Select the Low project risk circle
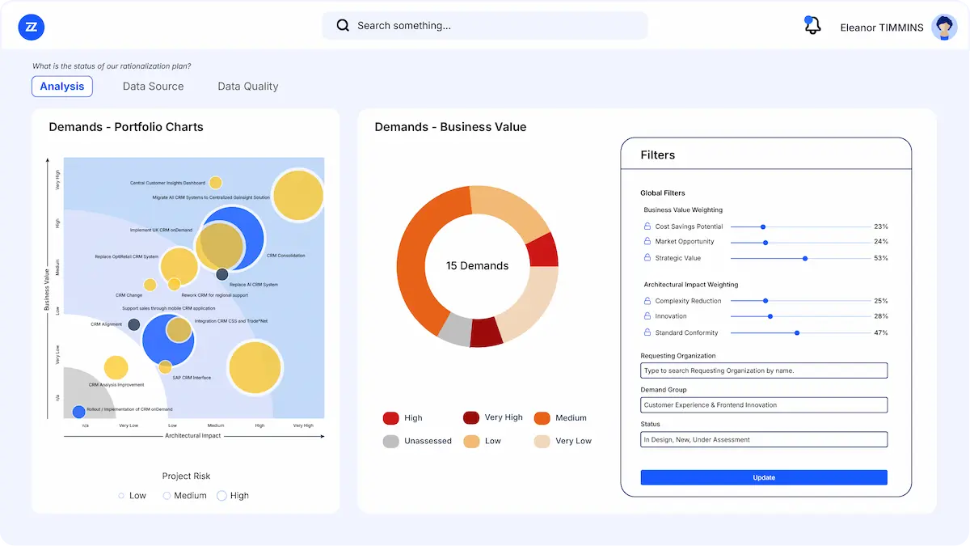The image size is (970, 546). 121,496
